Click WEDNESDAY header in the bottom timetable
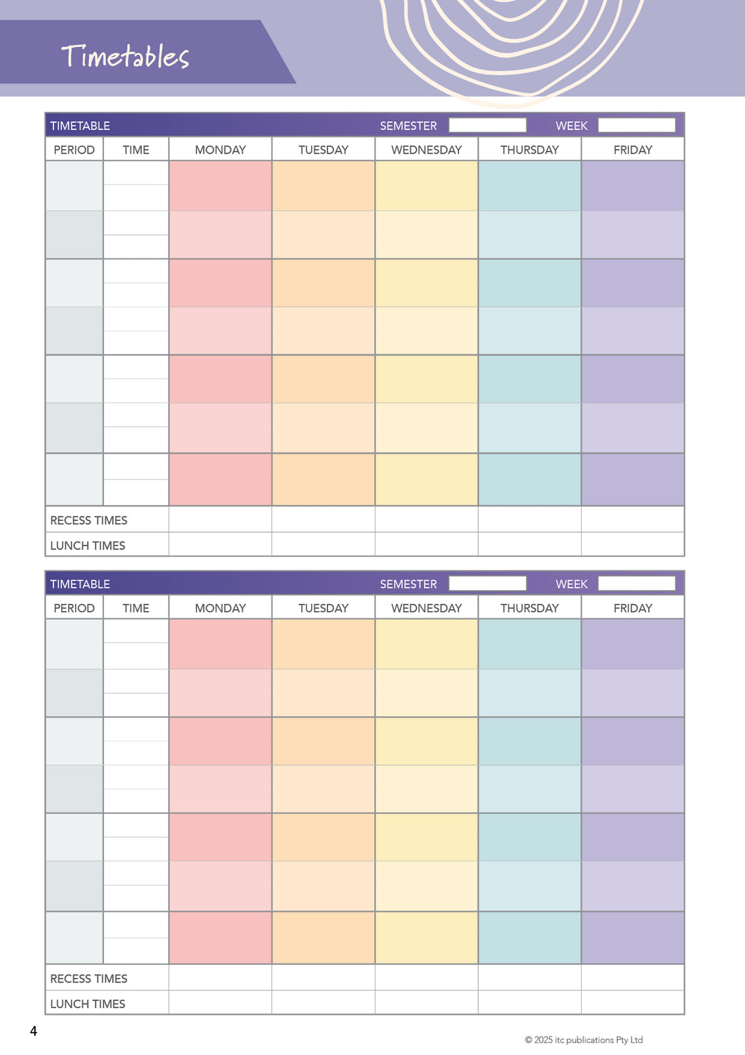The width and height of the screenshot is (745, 1055). [426, 608]
